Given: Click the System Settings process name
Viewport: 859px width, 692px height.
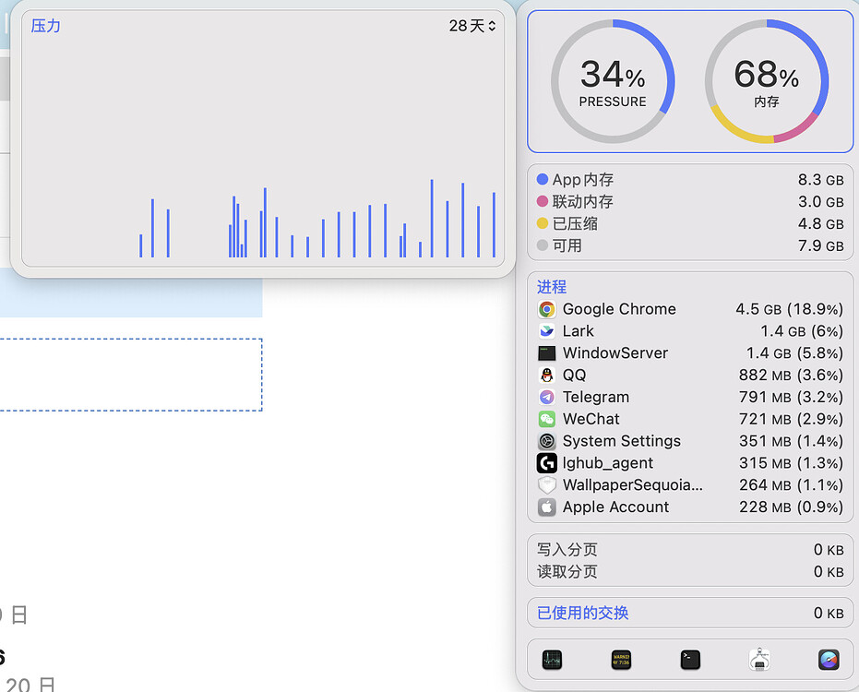Looking at the screenshot, I should (x=622, y=441).
